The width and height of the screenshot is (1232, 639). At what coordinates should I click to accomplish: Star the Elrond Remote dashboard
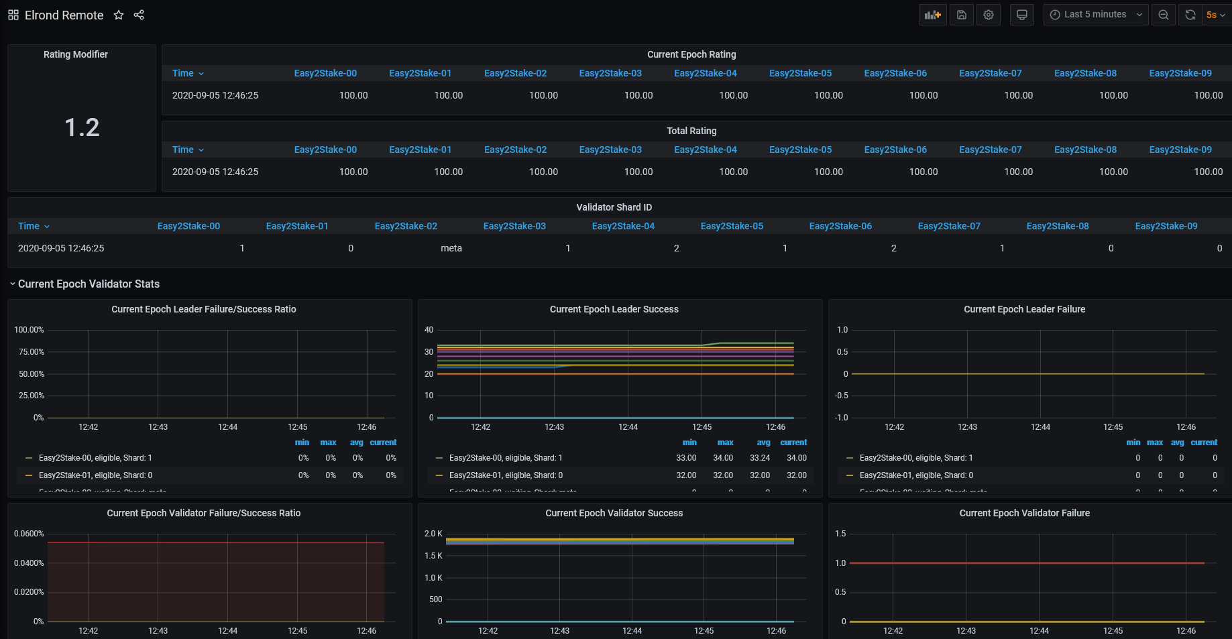pyautogui.click(x=119, y=15)
